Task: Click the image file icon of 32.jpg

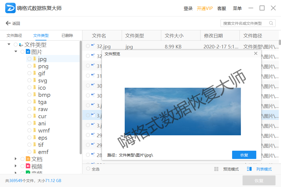Action: pos(93,46)
